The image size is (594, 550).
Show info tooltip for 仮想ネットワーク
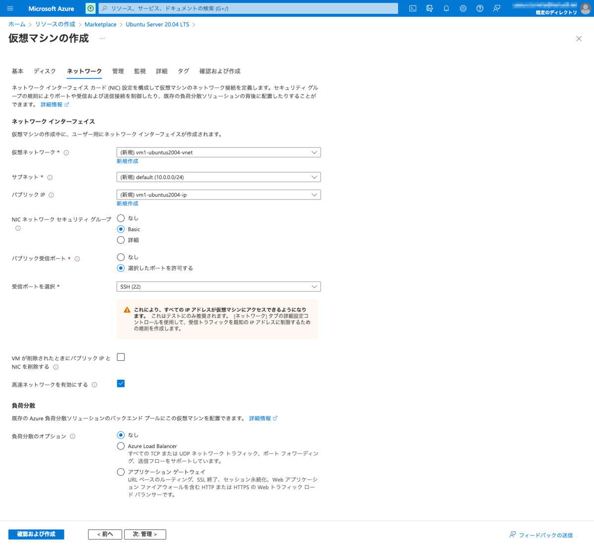coord(66,152)
